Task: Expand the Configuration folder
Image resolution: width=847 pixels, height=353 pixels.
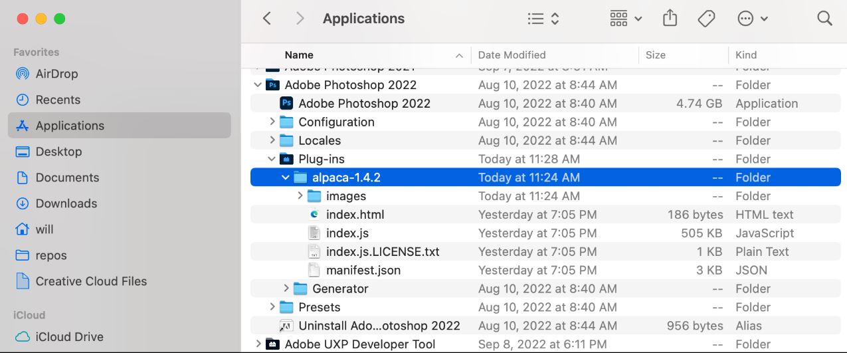Action: [x=272, y=122]
